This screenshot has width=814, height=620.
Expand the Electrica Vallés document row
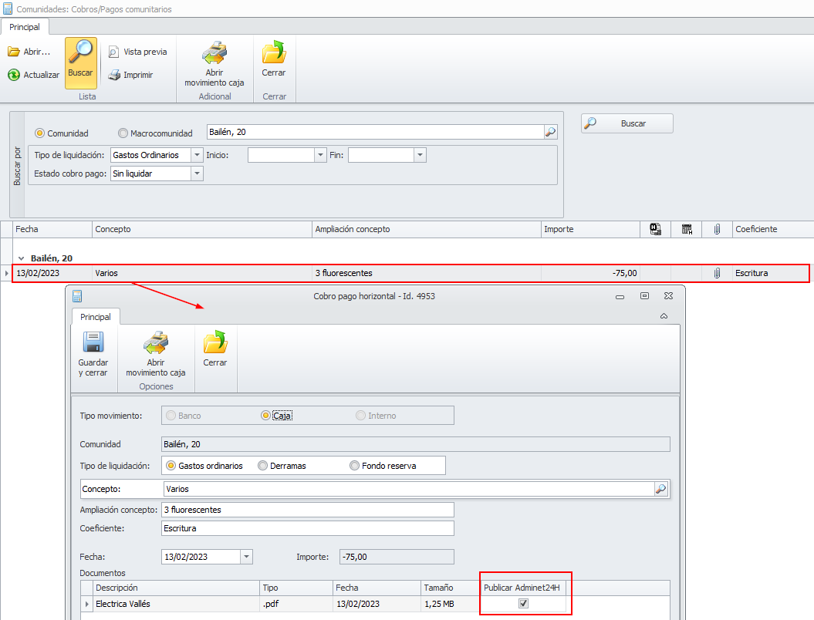point(87,604)
